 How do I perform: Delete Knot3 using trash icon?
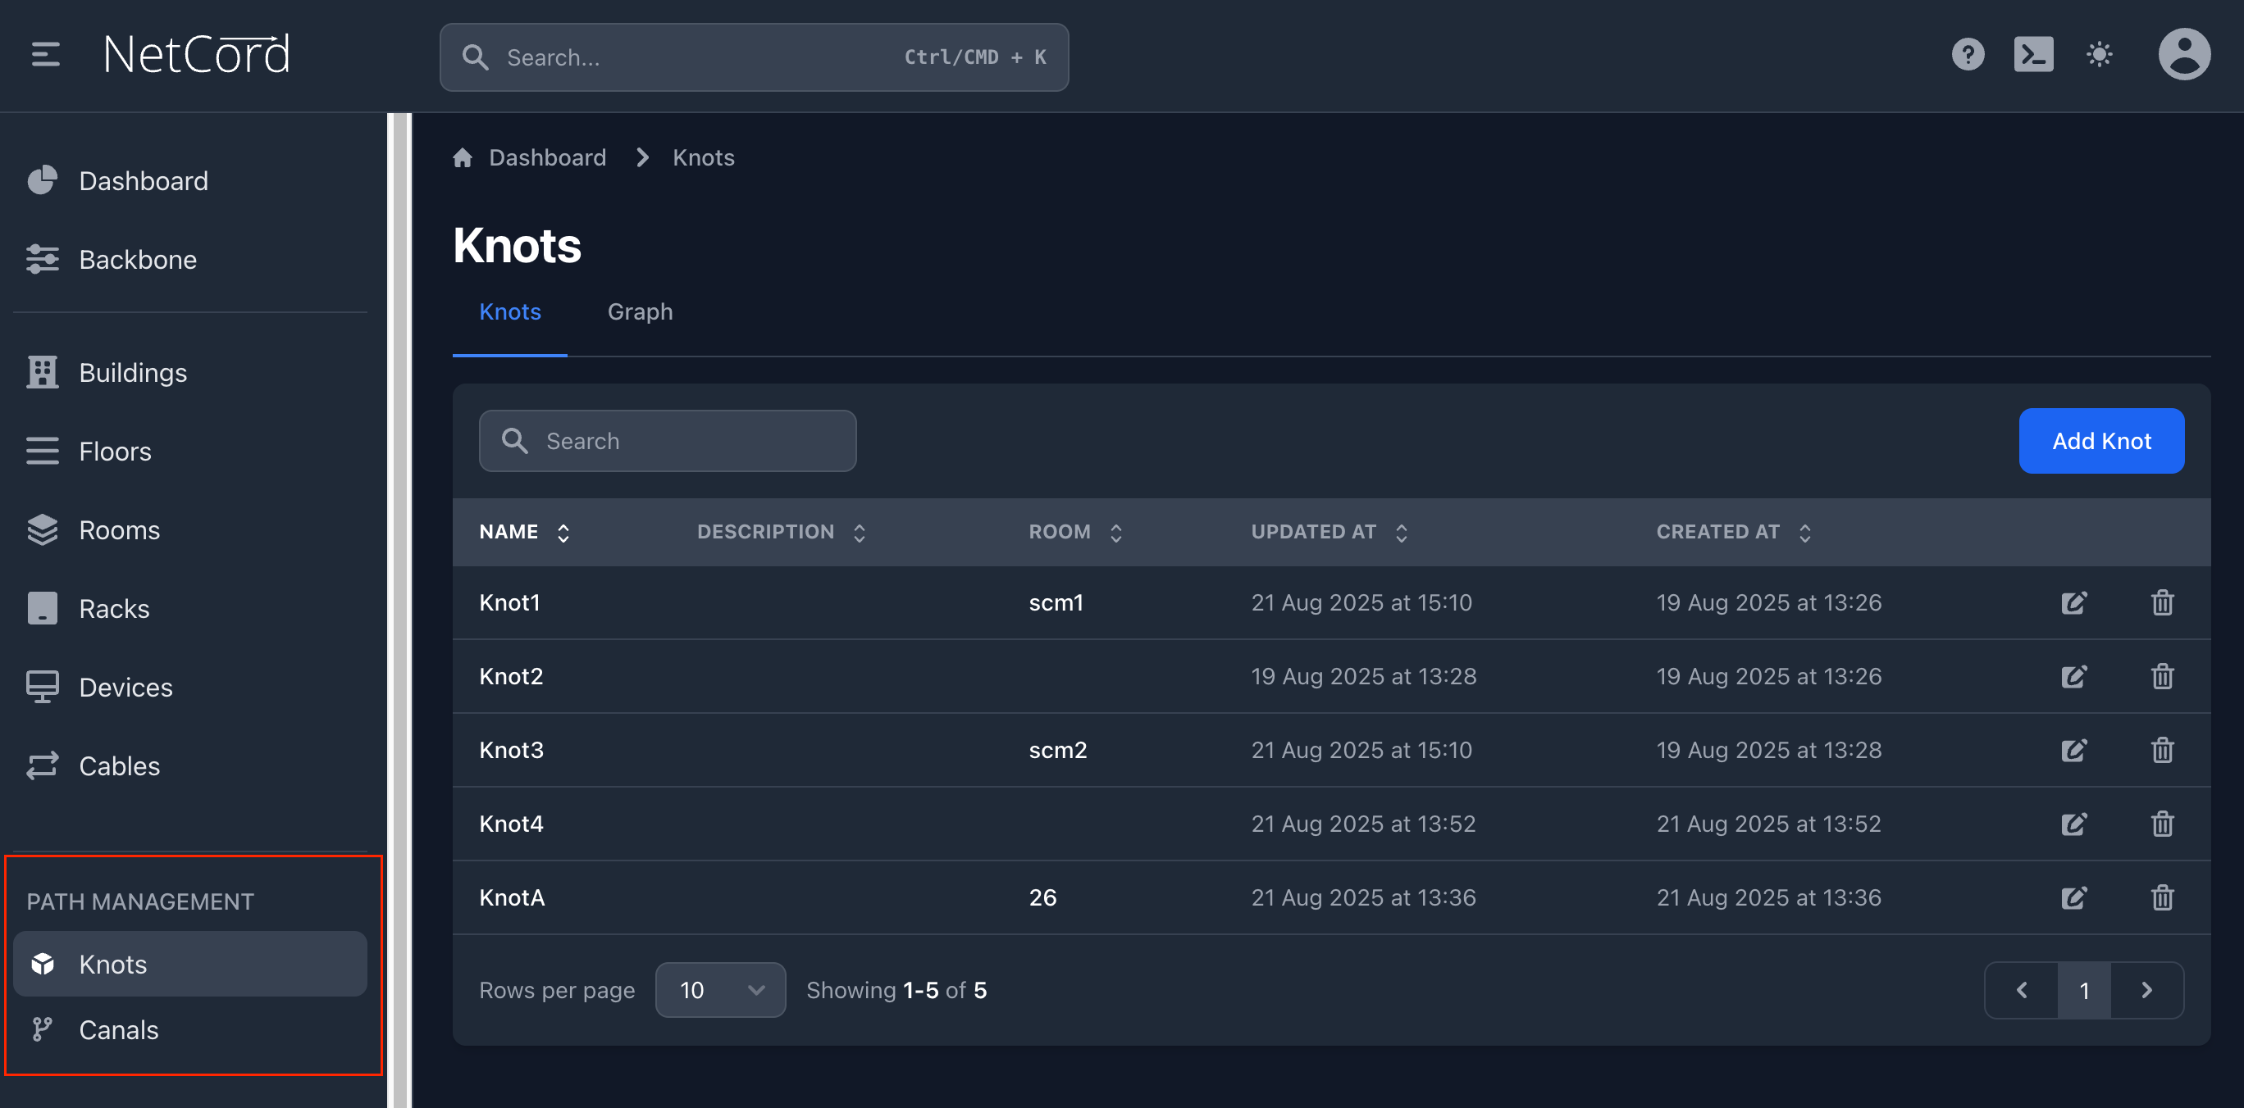(2161, 749)
